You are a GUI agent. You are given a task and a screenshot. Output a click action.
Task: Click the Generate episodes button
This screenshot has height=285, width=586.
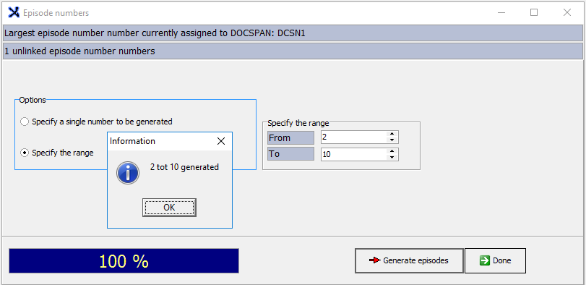tap(409, 260)
